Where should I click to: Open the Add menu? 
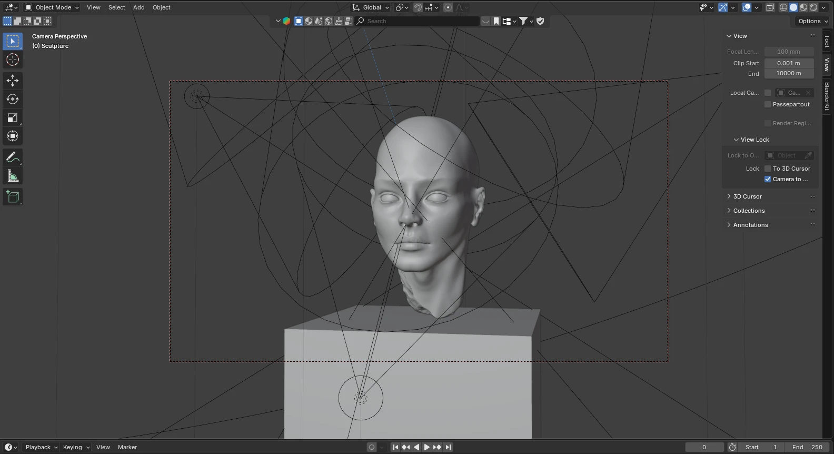click(138, 7)
